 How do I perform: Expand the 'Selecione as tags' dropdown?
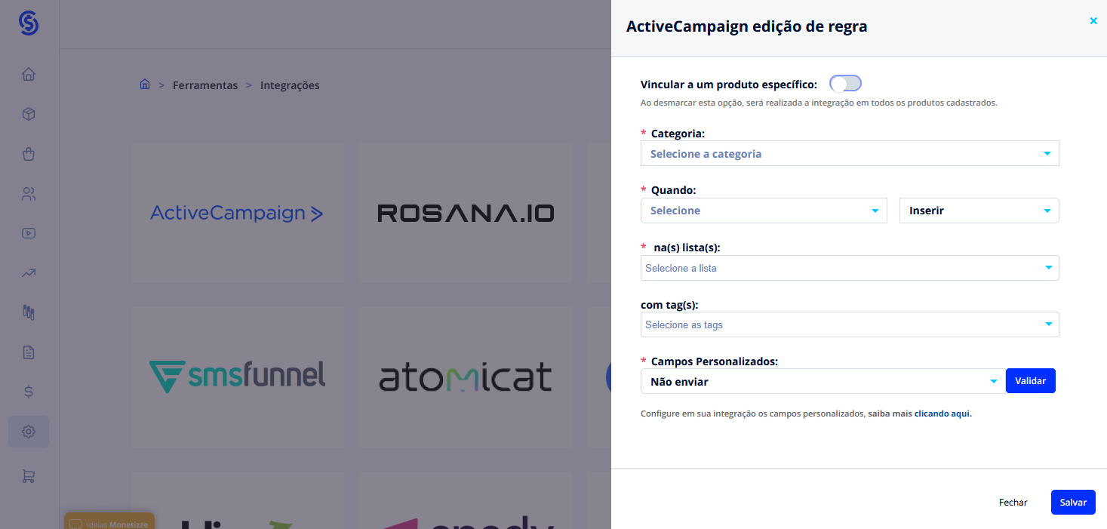tap(849, 324)
